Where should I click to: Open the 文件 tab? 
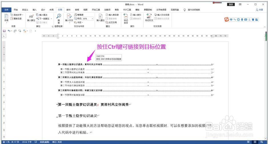point(6,10)
